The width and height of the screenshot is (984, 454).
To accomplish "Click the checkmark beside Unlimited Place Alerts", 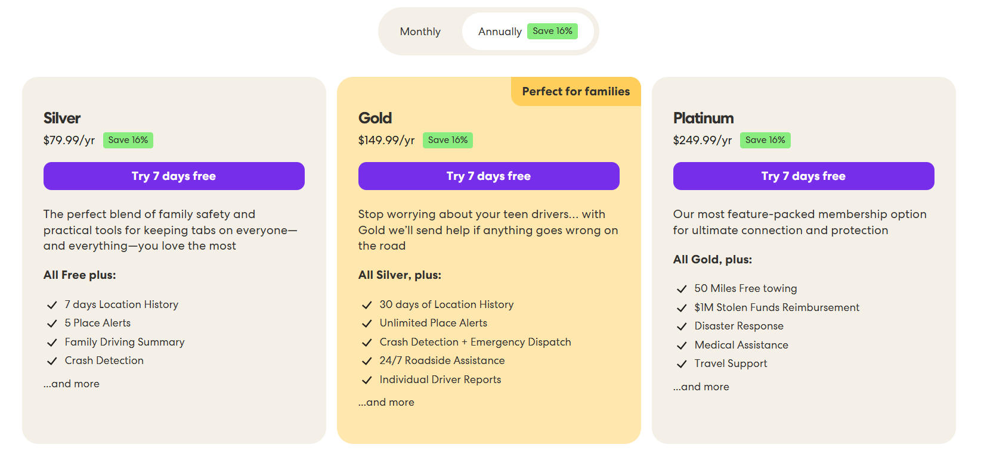I will [x=367, y=324].
